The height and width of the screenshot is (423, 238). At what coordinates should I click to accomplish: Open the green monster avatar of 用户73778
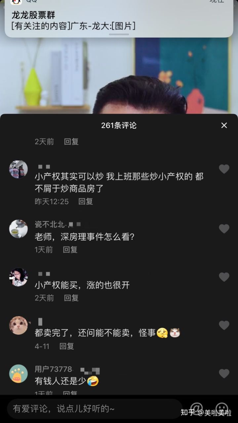click(18, 373)
